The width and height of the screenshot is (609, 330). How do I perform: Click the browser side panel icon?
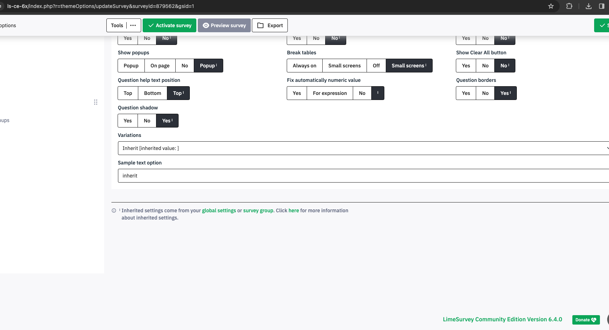602,6
